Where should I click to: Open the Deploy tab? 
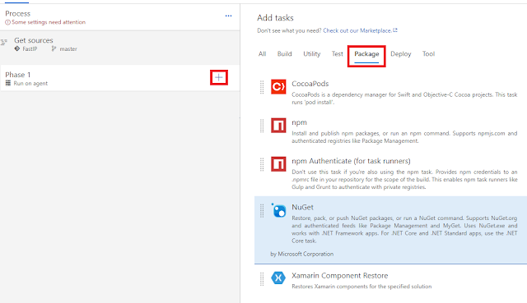click(401, 54)
